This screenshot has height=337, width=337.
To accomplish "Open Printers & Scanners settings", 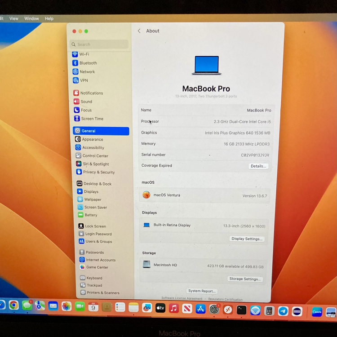I will [100, 293].
